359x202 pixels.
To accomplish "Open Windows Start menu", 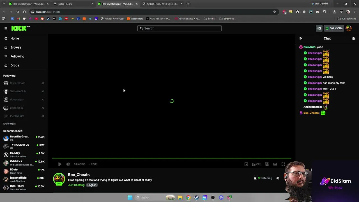I will pyautogui.click(x=130, y=198).
